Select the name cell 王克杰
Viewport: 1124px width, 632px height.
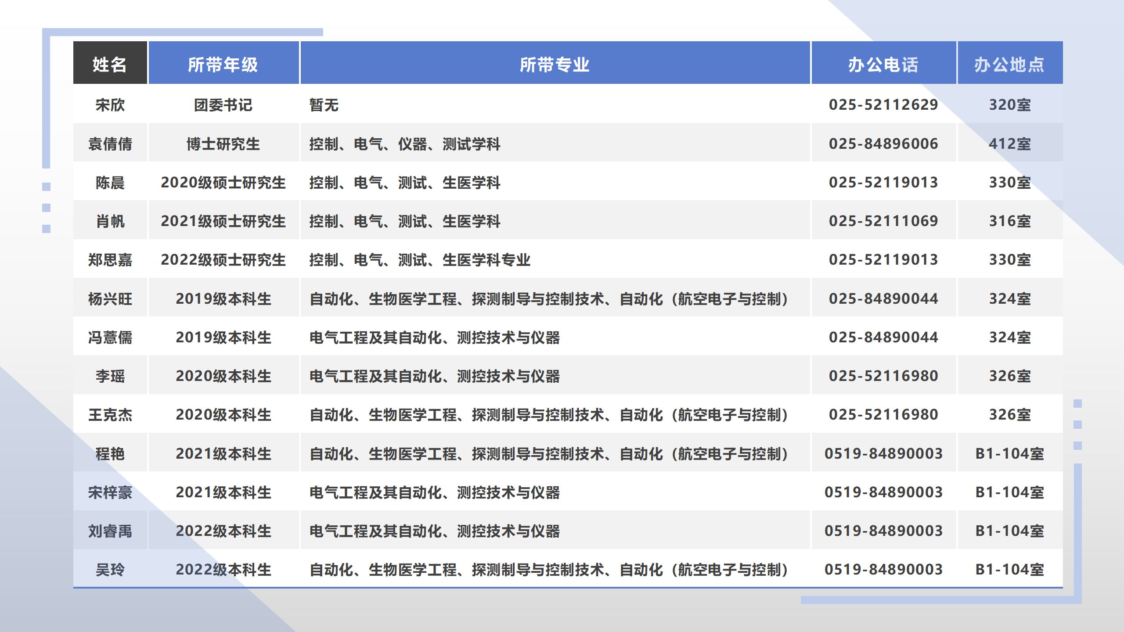click(110, 414)
